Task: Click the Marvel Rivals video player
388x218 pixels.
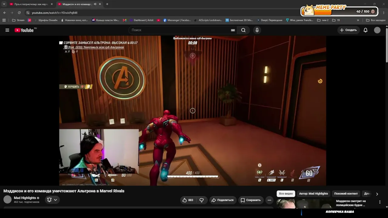Action: tap(193, 111)
